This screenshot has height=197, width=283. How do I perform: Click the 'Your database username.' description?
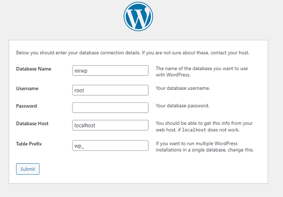[183, 88]
